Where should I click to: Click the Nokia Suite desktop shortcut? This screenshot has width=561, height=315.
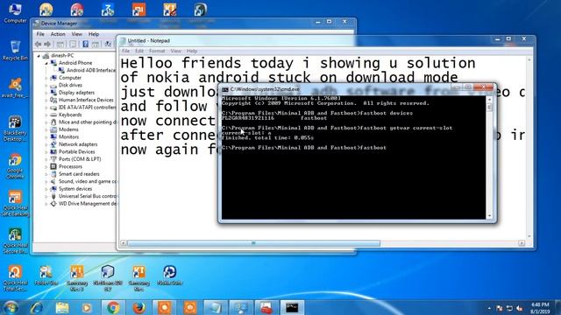tap(169, 276)
